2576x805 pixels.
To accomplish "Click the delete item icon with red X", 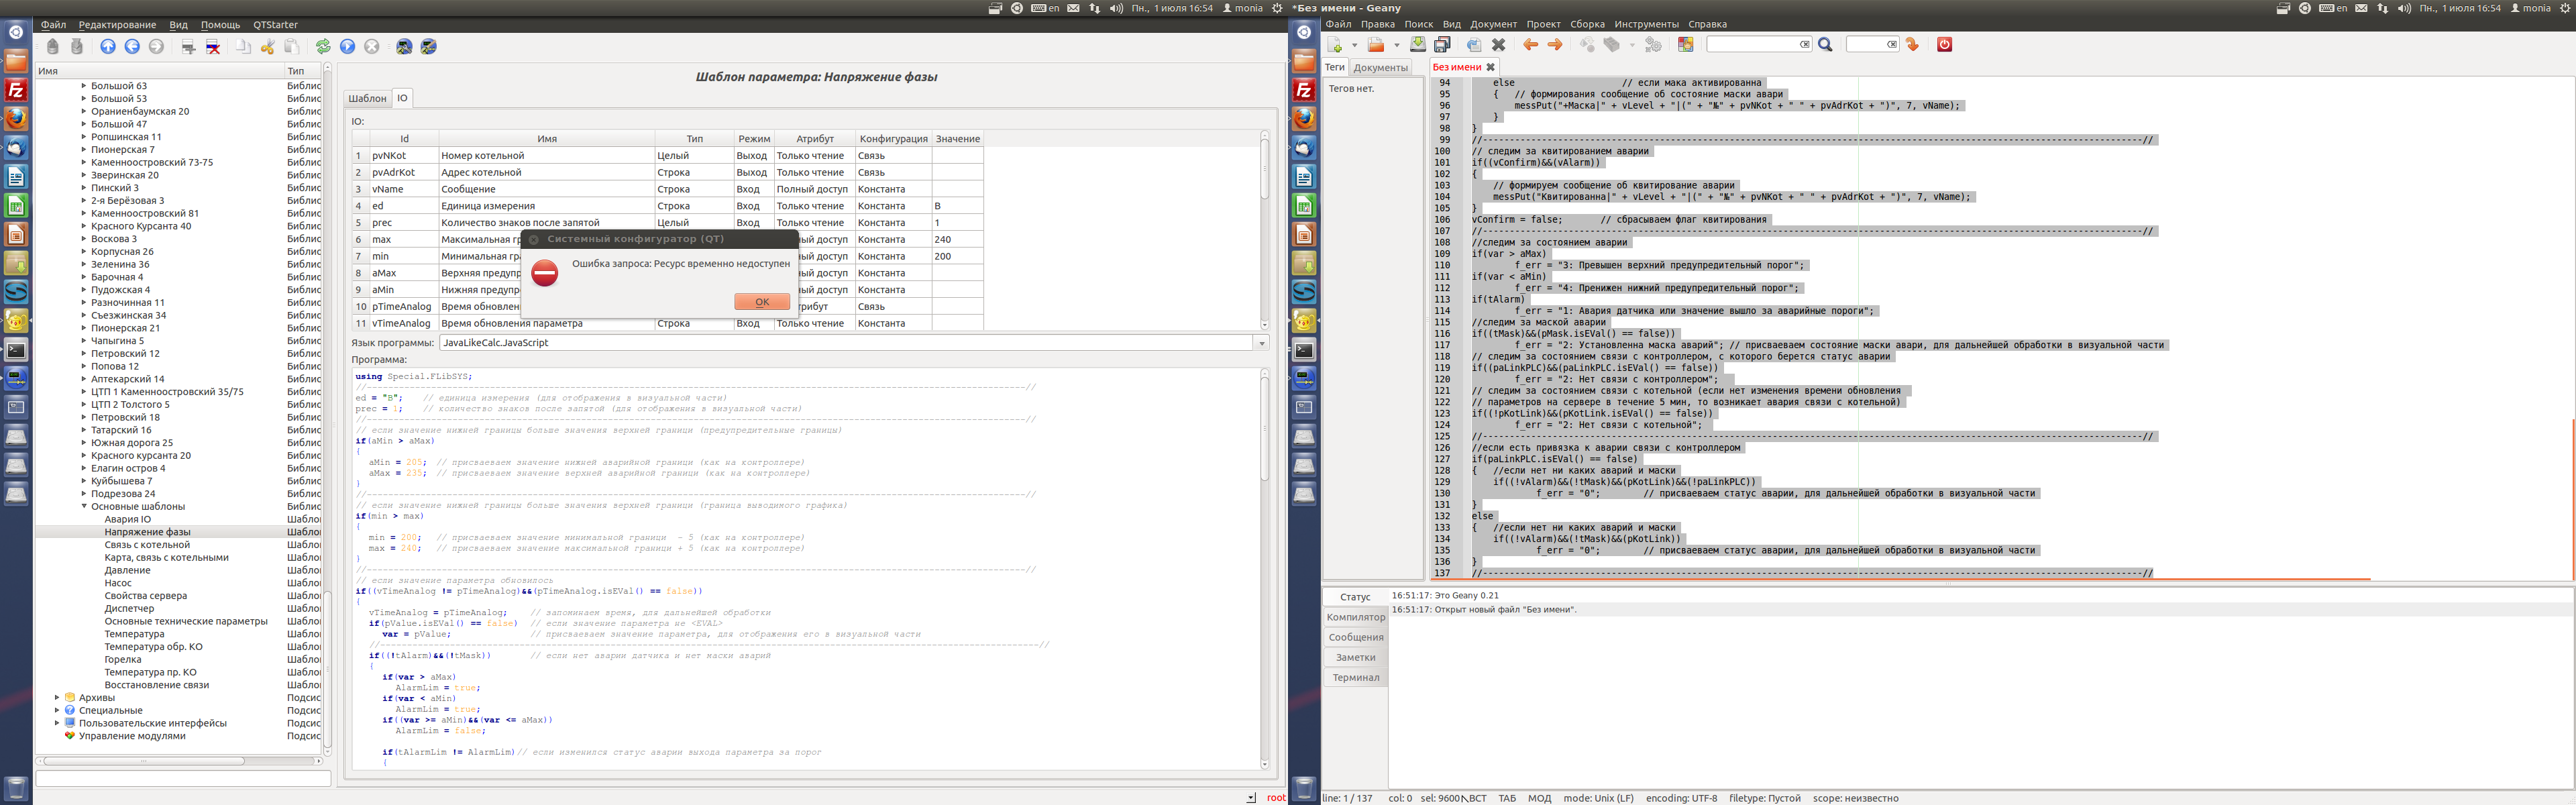I will pyautogui.click(x=213, y=47).
